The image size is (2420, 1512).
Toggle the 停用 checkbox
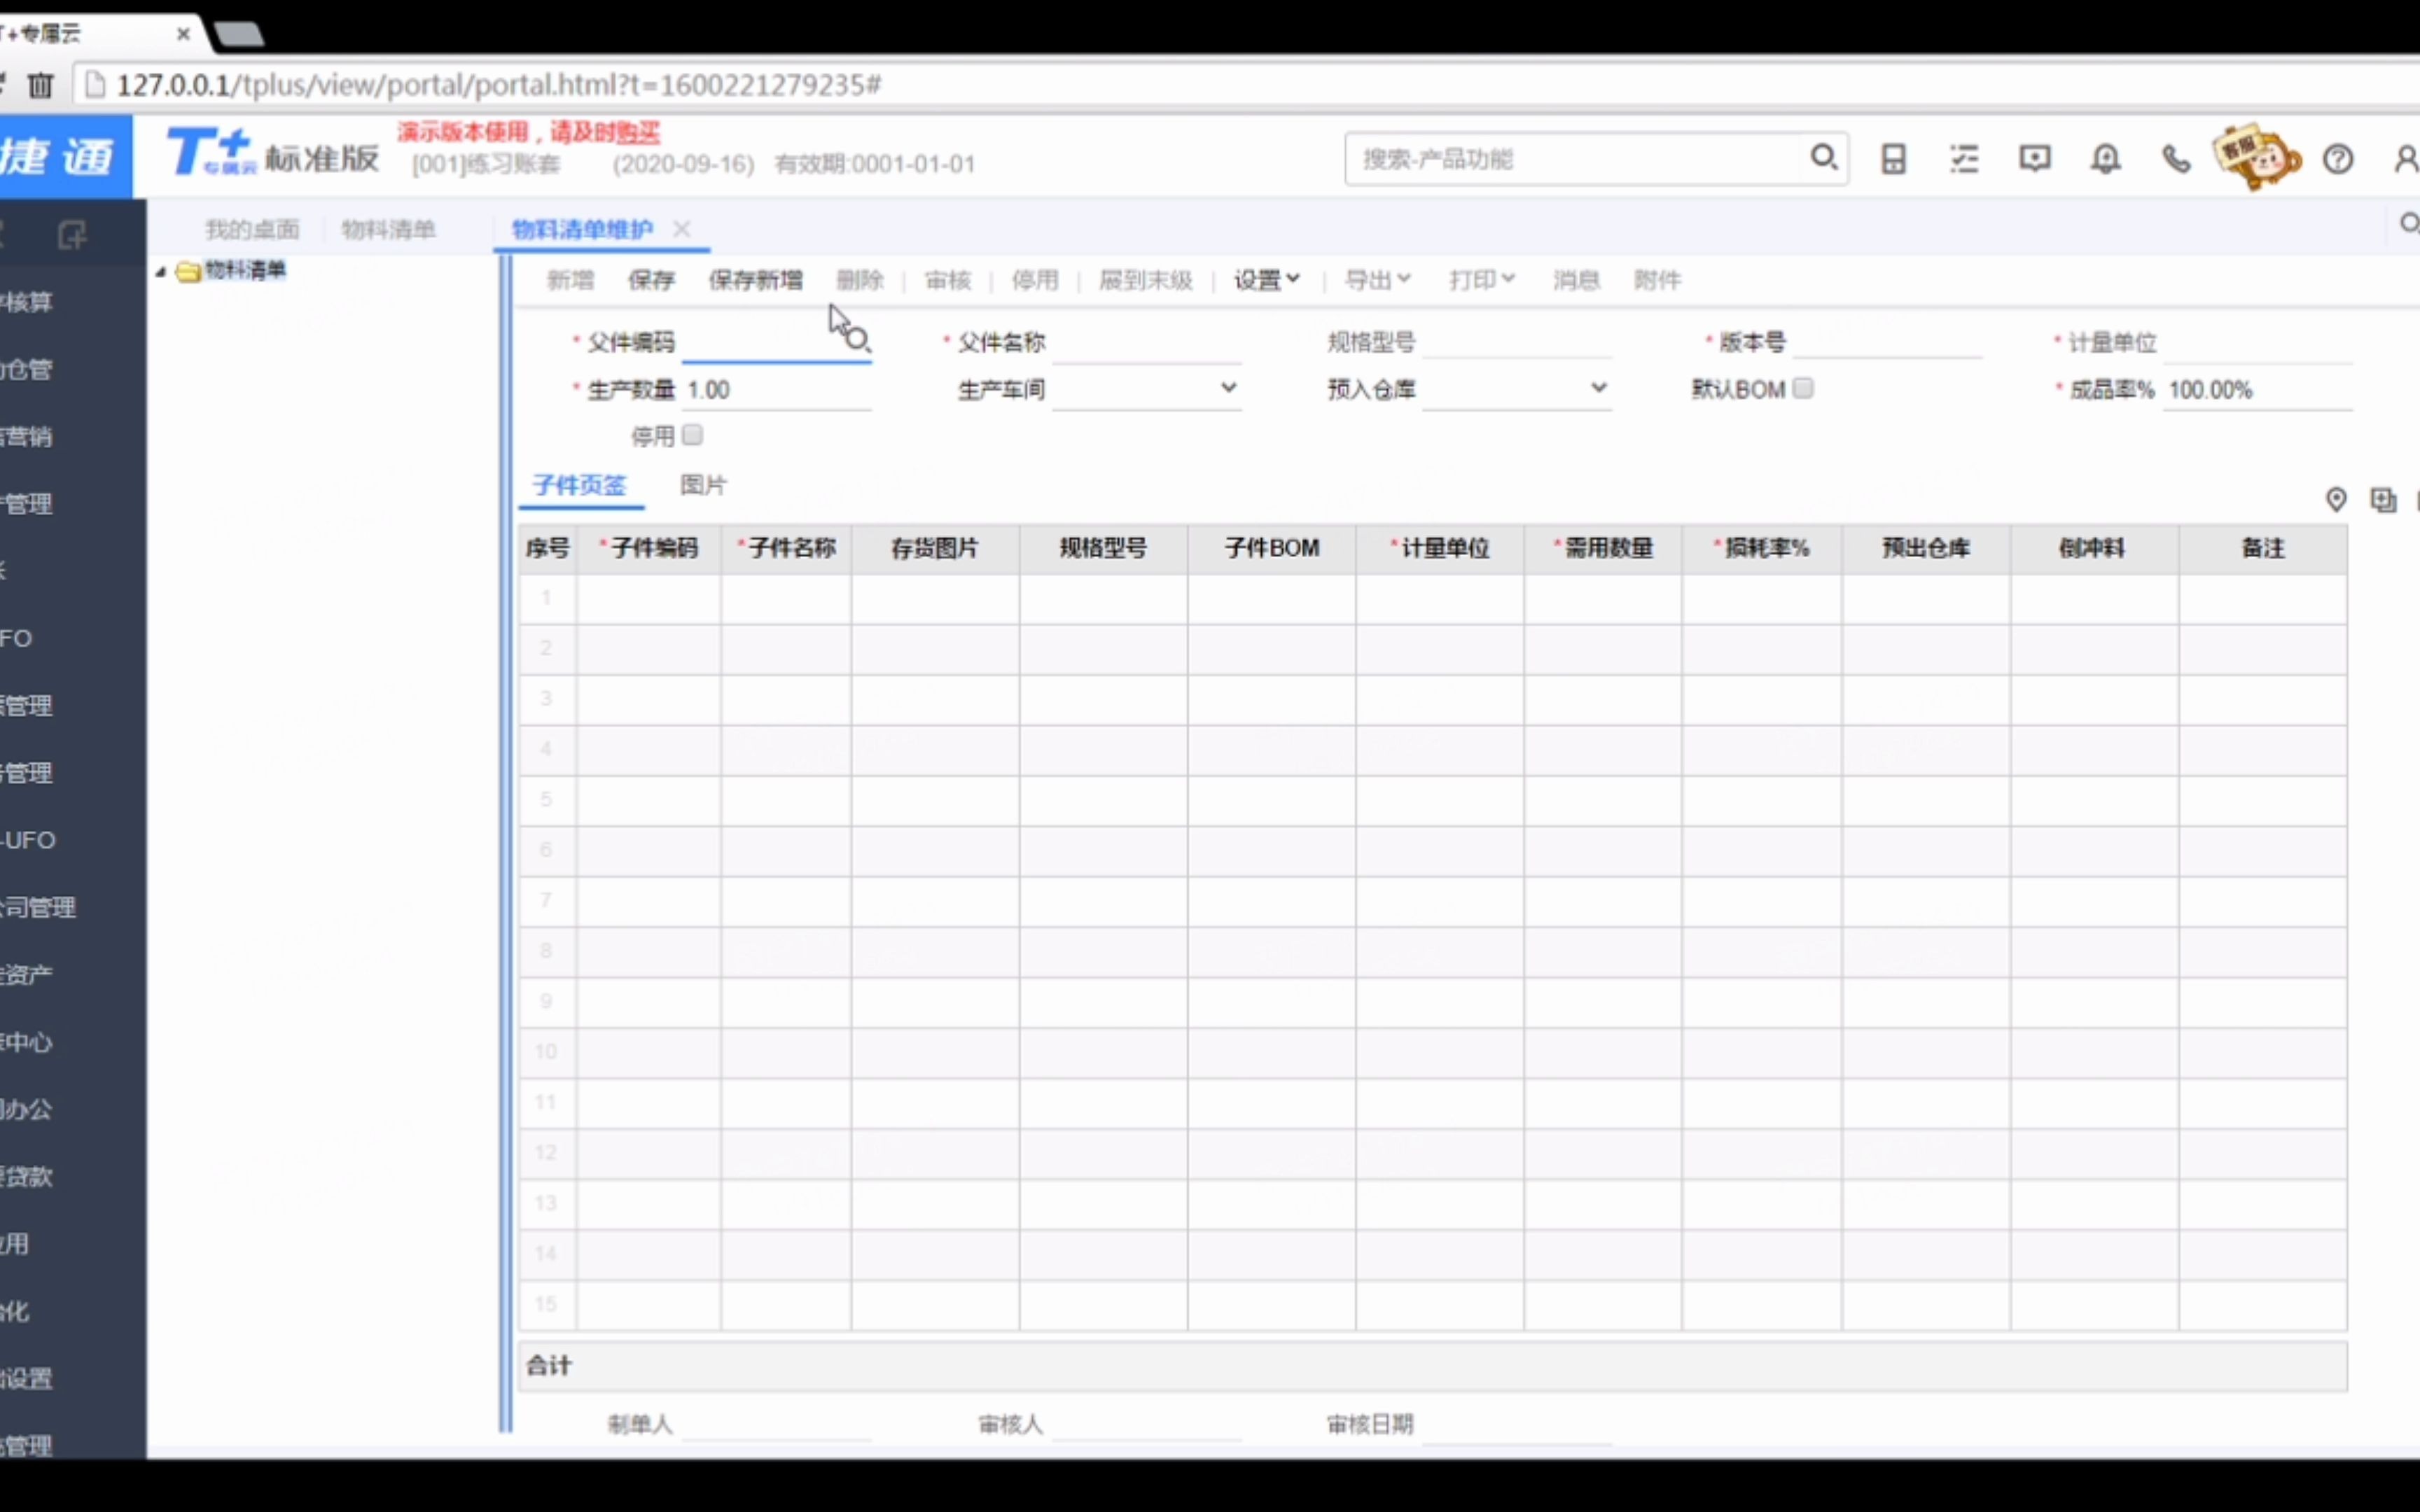[x=692, y=435]
